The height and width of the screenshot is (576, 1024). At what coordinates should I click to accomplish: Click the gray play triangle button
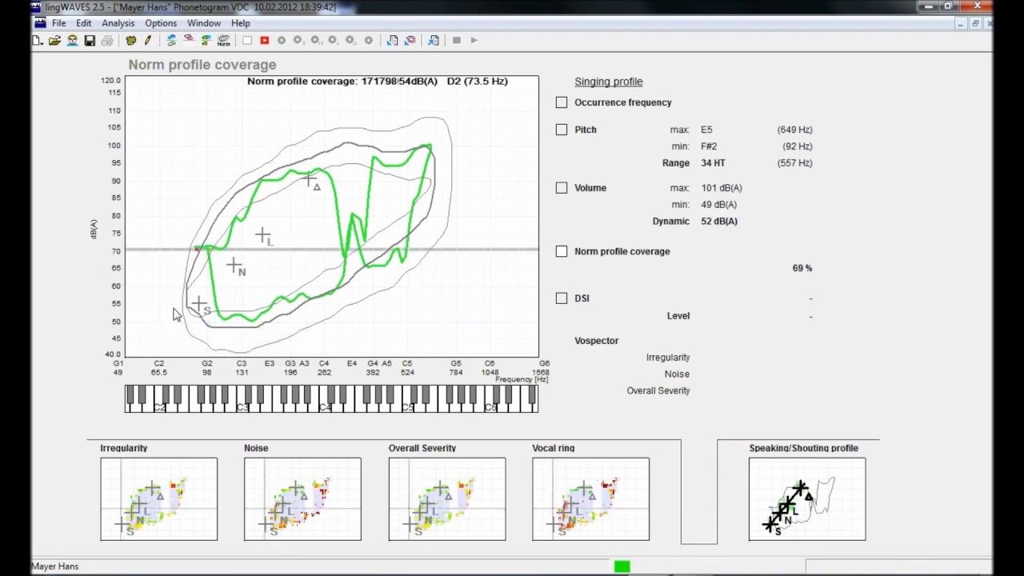click(474, 40)
